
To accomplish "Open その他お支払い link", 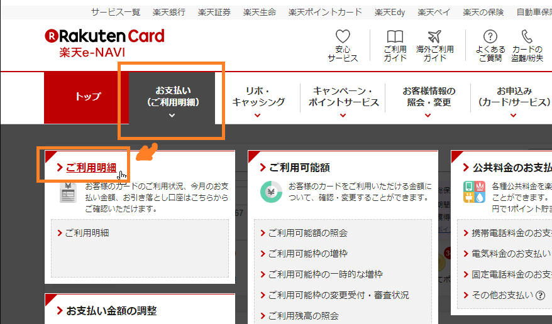I will pos(502,295).
